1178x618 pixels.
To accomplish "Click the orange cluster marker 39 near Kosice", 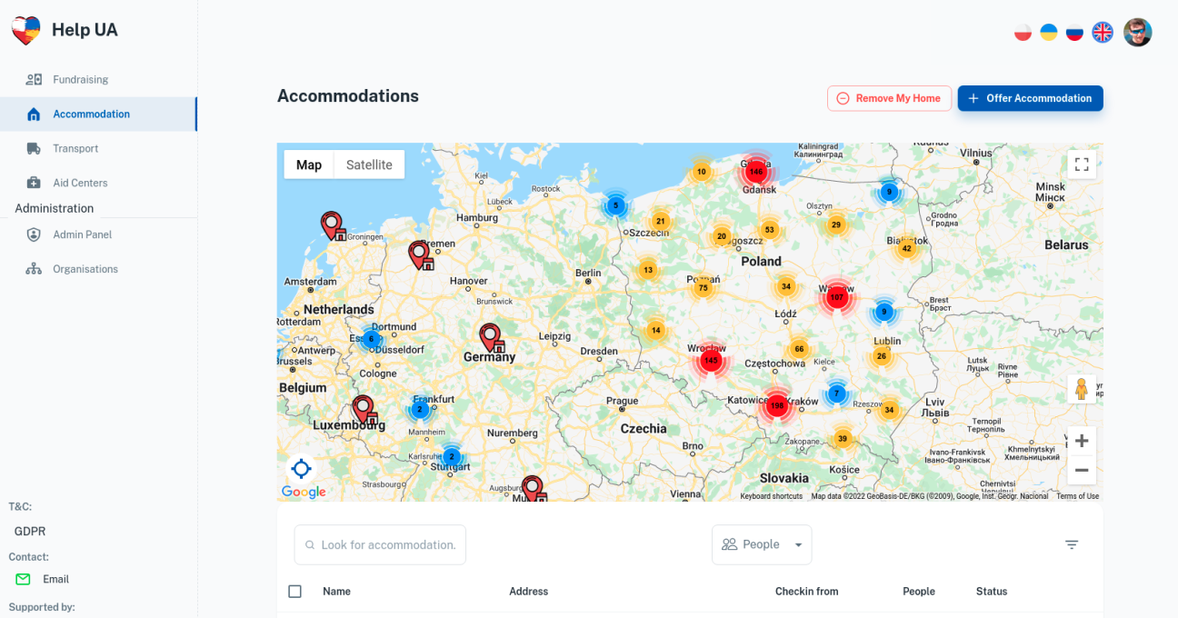I will 843,439.
